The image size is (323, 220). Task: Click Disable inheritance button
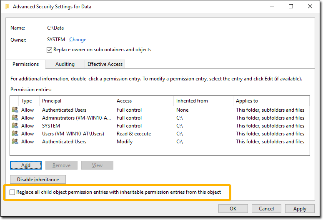[38, 180]
